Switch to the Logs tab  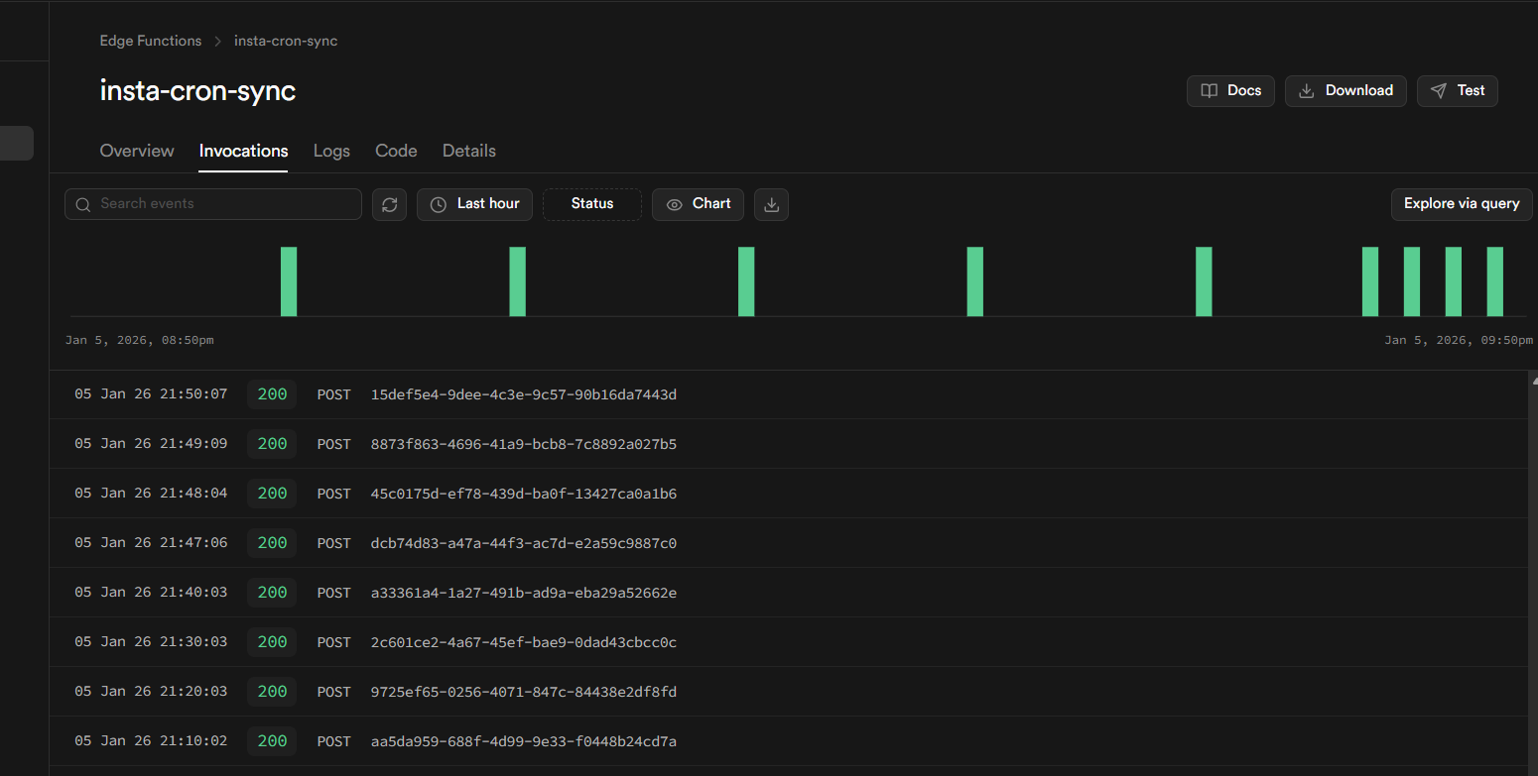click(x=331, y=151)
